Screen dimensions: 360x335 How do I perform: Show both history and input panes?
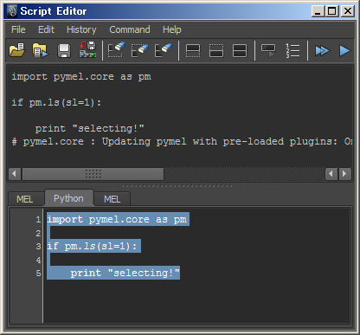point(240,51)
